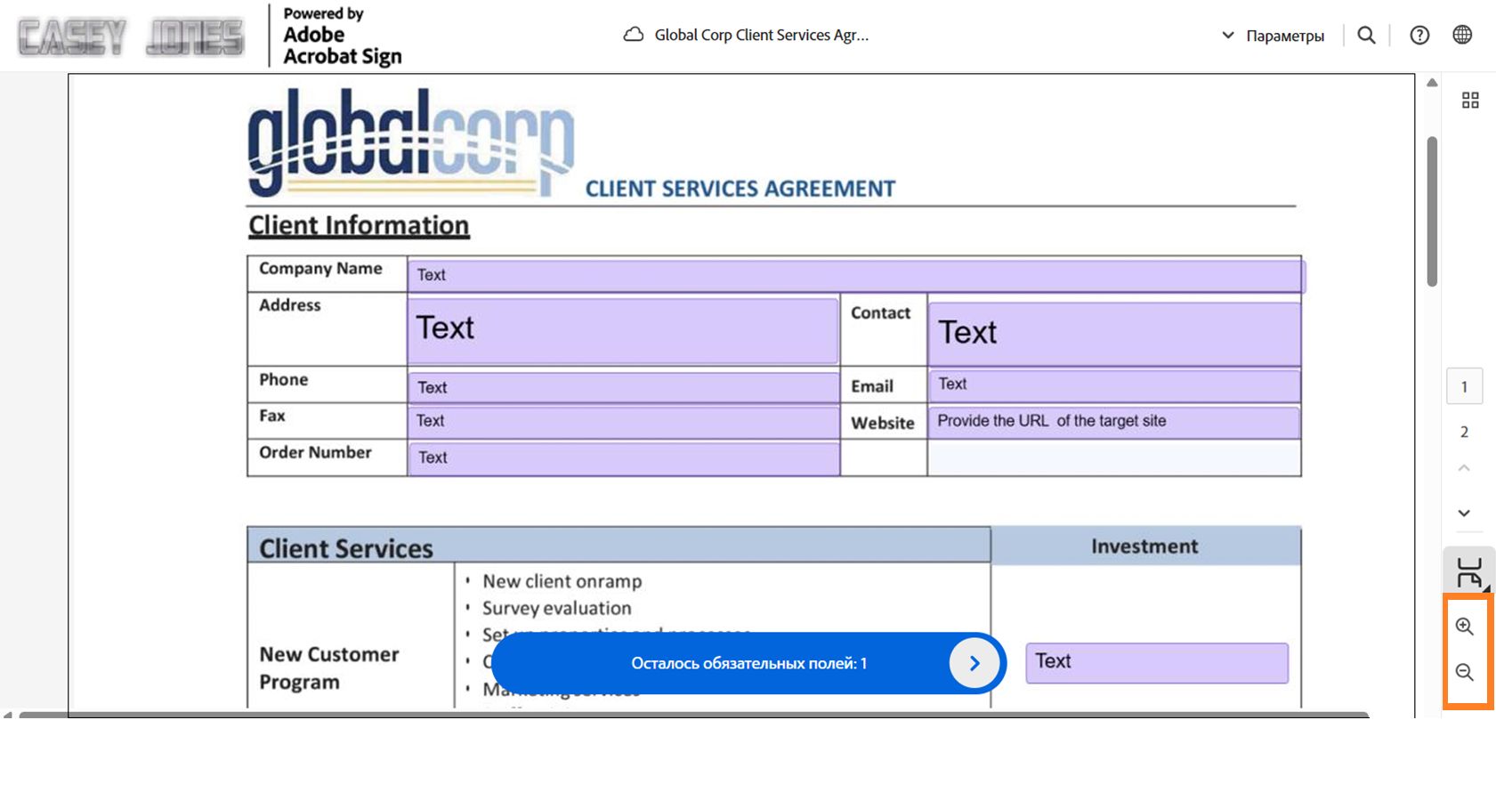Click into the Email text field

tap(1114, 384)
